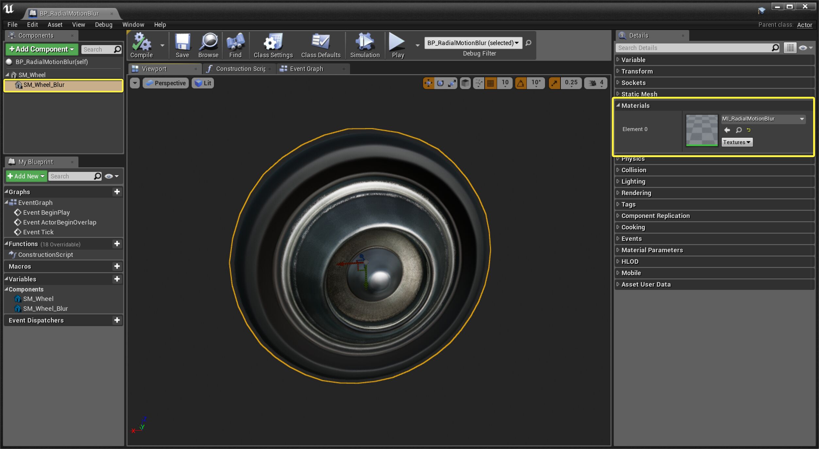This screenshot has width=819, height=449.
Task: Open the ConstructionScript function
Action: pos(45,255)
